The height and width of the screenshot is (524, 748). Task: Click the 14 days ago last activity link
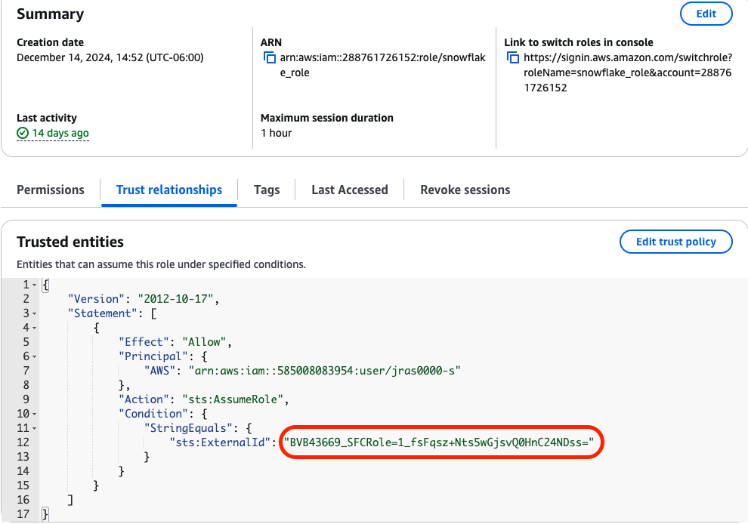tap(60, 133)
